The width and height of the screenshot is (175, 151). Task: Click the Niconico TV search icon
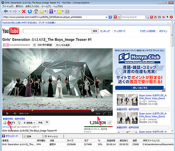tap(159, 17)
